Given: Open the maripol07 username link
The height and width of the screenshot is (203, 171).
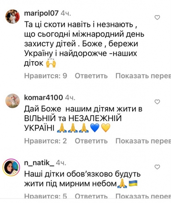Looking at the screenshot, I should [41, 13].
